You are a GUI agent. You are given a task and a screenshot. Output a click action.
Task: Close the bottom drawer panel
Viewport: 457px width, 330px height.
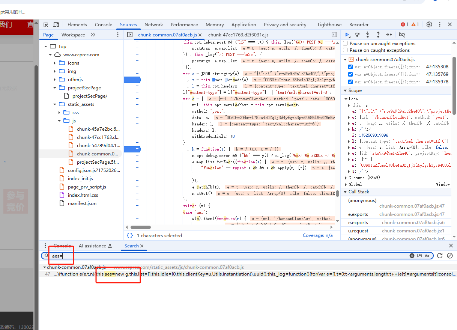(x=451, y=246)
